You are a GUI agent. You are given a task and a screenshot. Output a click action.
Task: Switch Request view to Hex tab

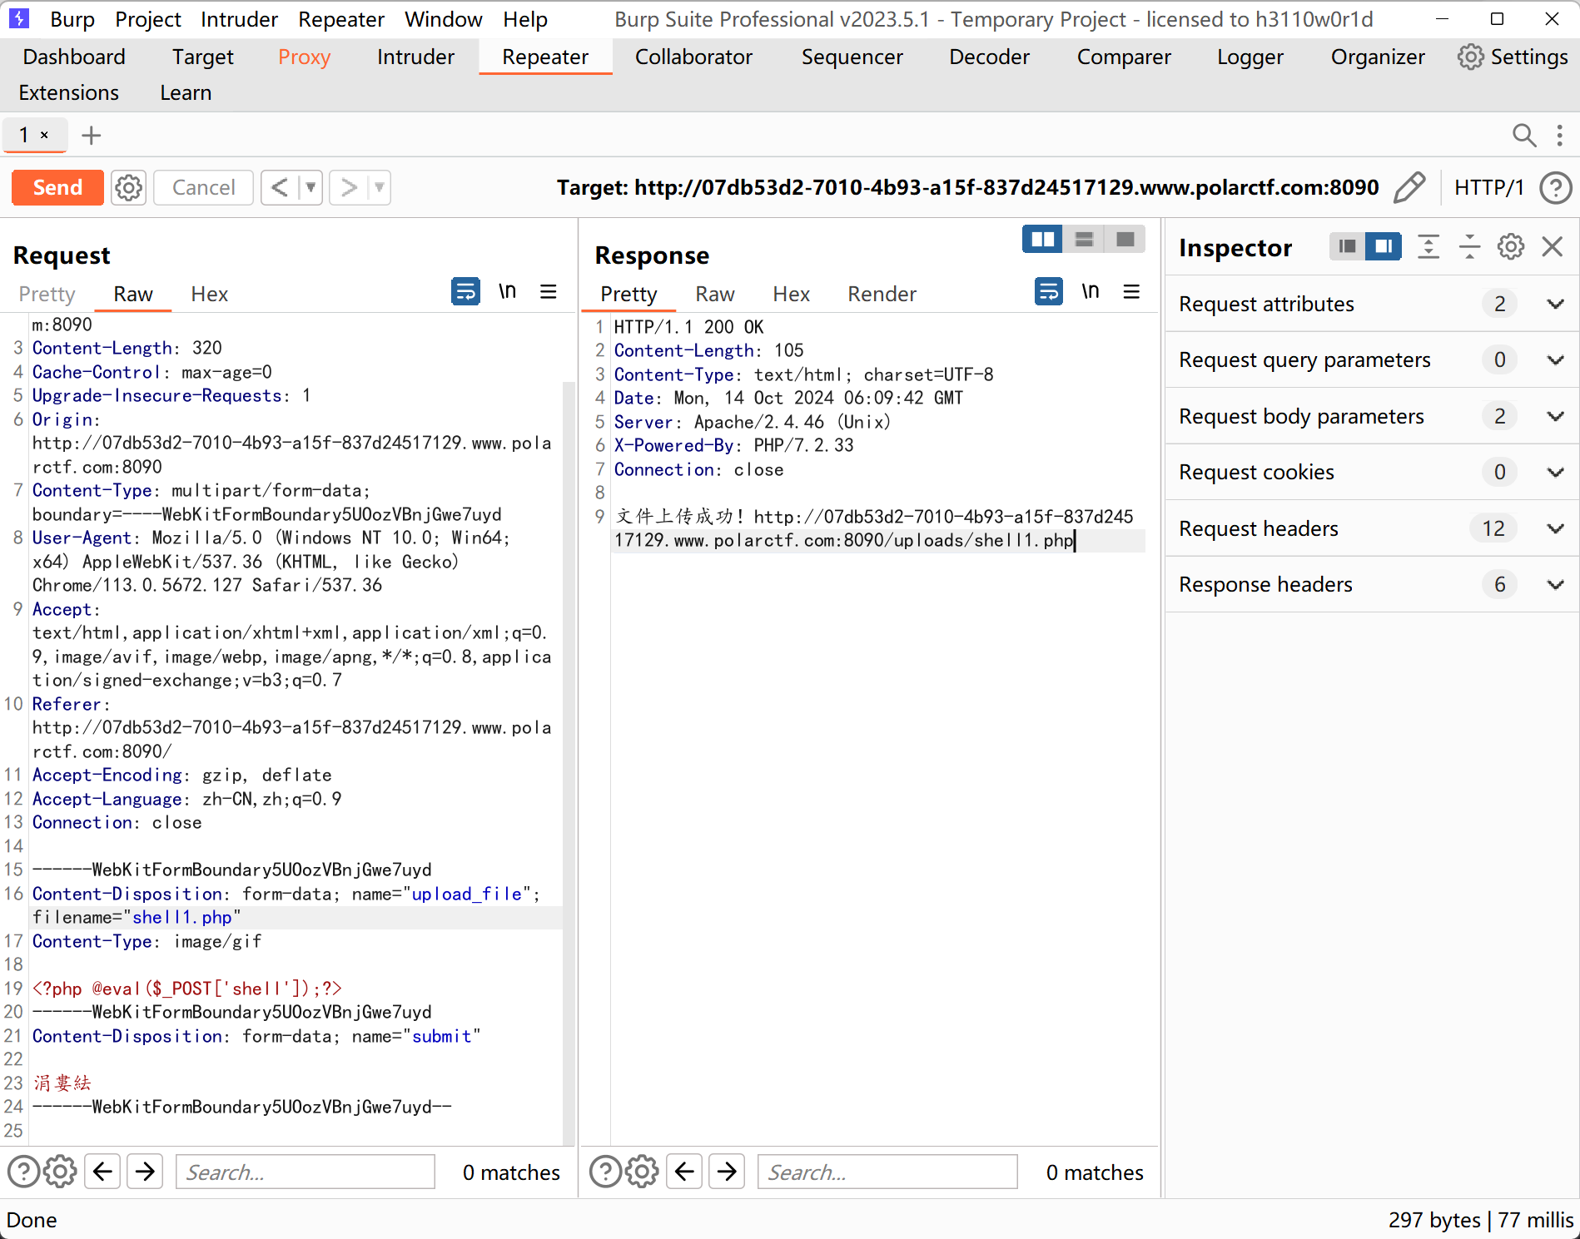[x=209, y=294]
